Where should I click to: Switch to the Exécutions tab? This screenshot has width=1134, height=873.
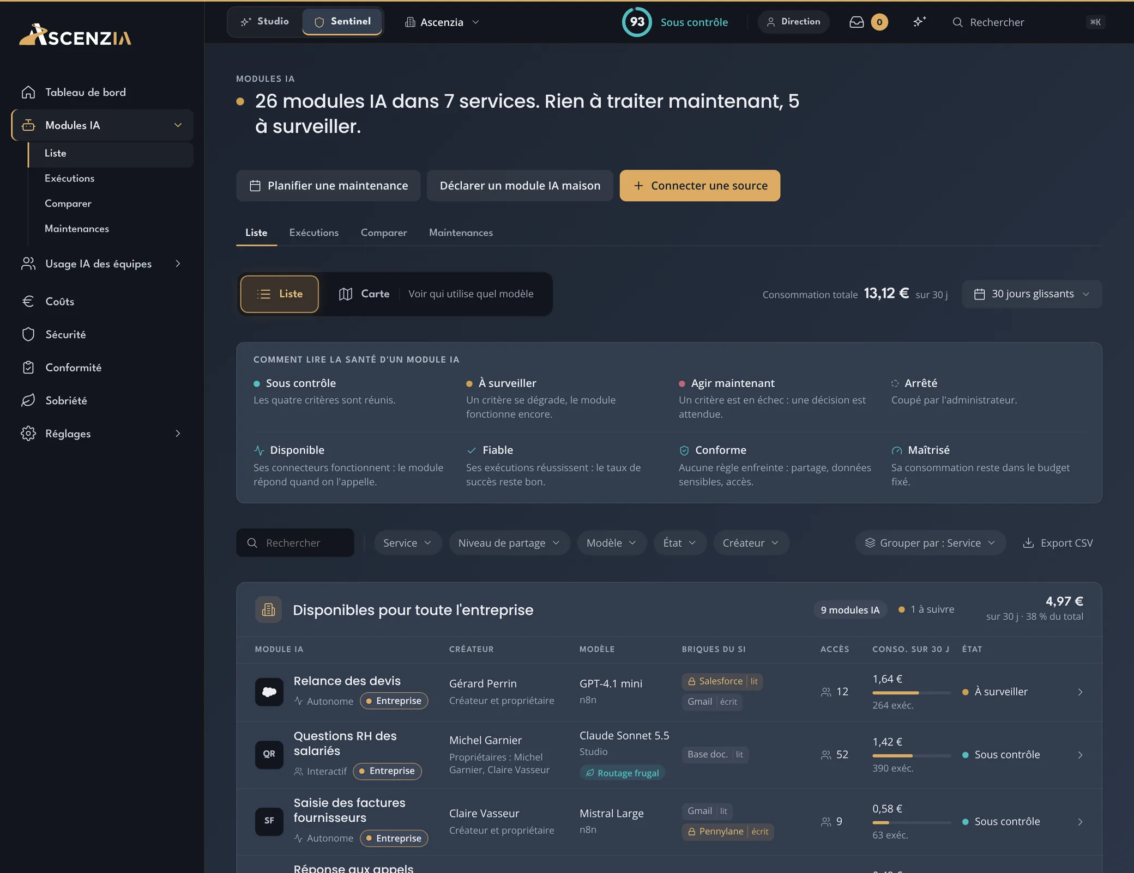pyautogui.click(x=314, y=233)
